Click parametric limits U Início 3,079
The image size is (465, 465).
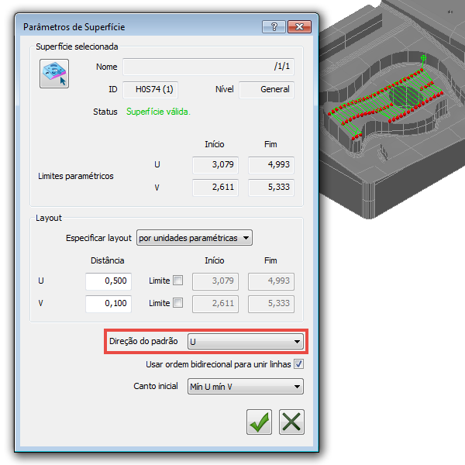(215, 165)
